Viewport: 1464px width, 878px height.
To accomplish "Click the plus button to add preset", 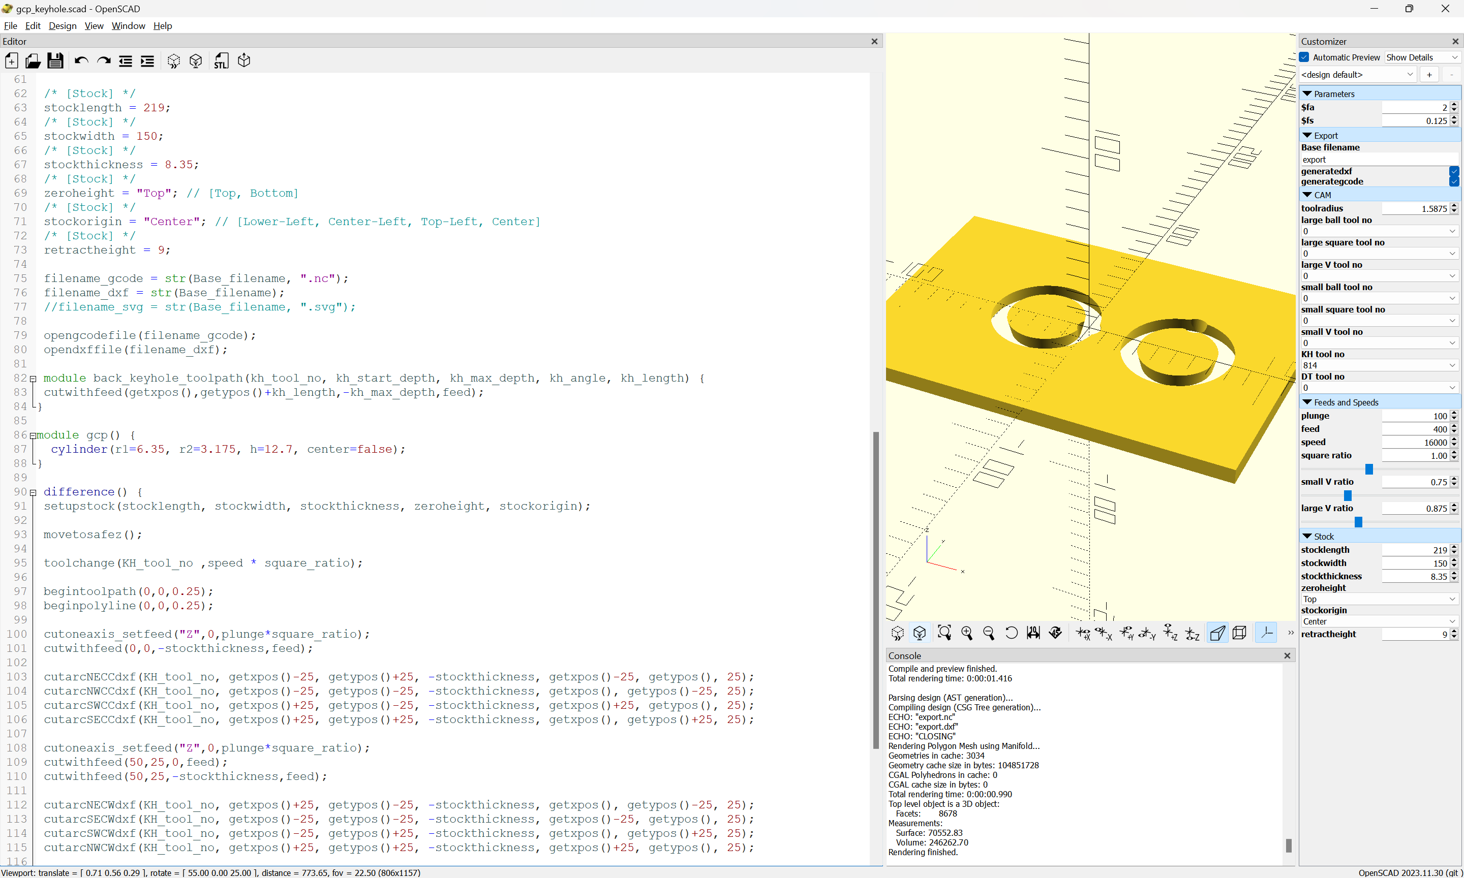I will coord(1429,75).
